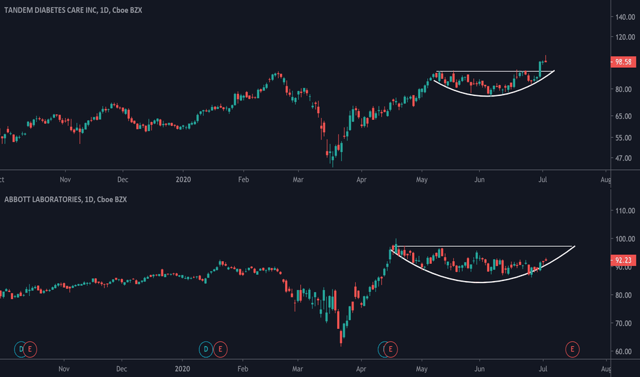Click the 2020 date label on Tandem time axis
This screenshot has height=377, width=640.
click(183, 180)
